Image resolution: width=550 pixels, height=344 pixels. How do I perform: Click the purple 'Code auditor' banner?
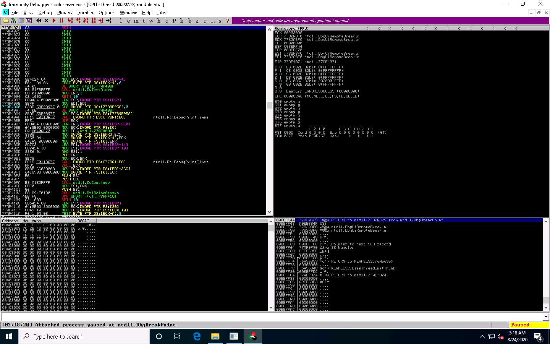pyautogui.click(x=390, y=21)
